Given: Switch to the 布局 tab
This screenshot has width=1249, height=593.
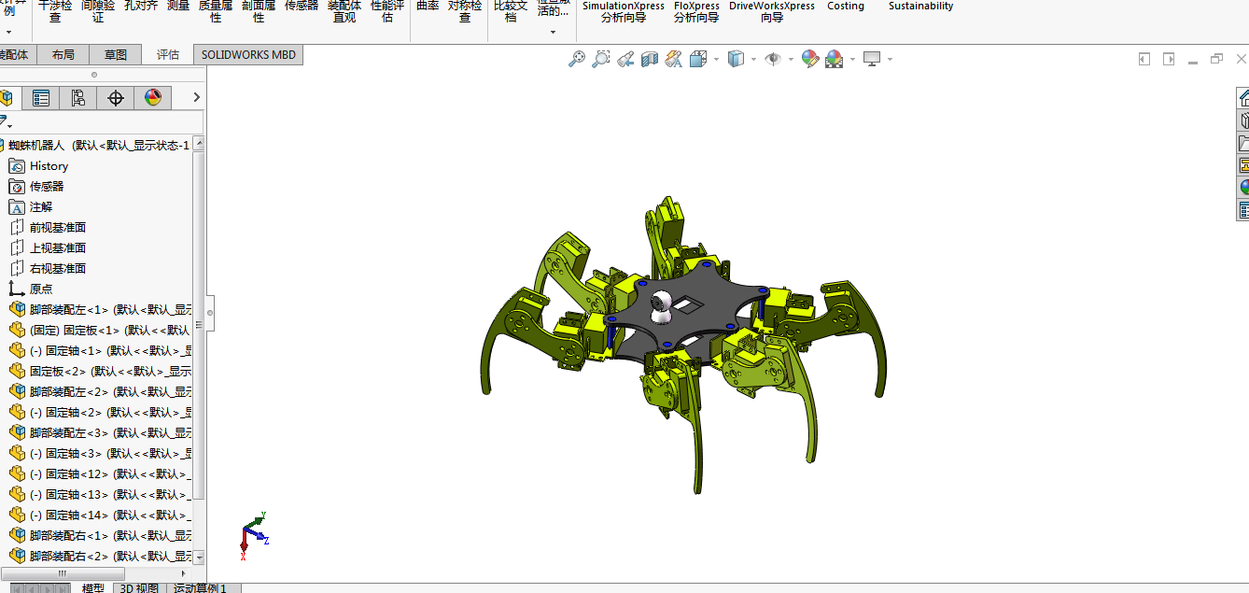Looking at the screenshot, I should pos(63,54).
